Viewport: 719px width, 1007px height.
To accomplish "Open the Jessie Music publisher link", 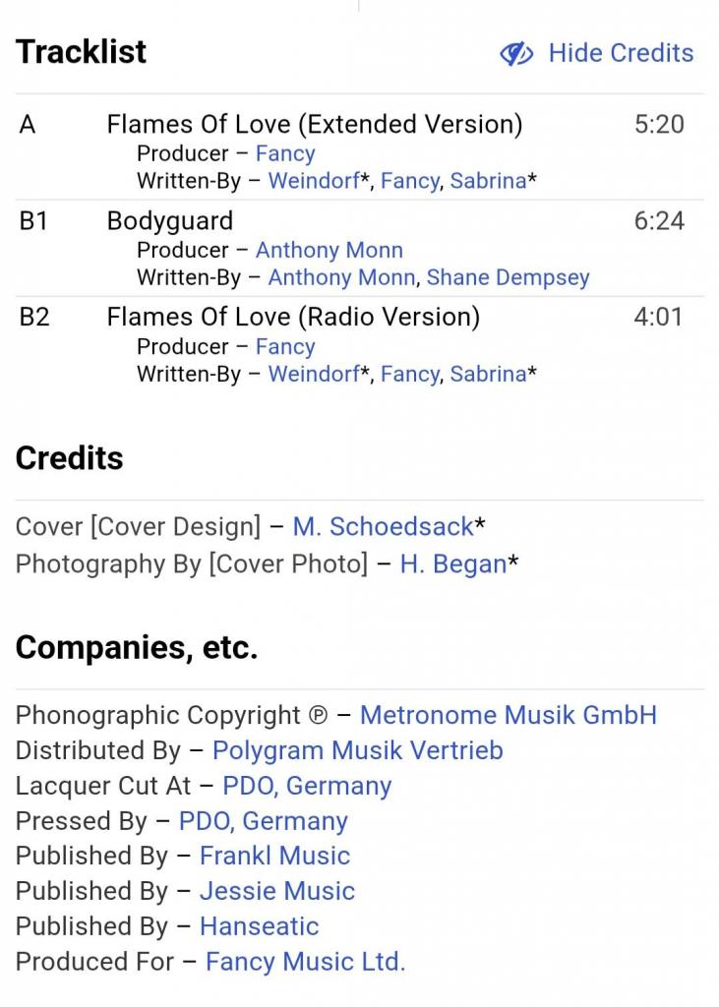I will [x=276, y=891].
